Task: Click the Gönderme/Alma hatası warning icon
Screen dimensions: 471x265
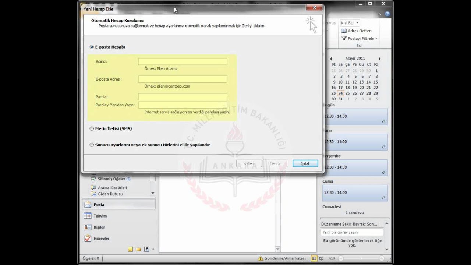Action: point(261,258)
